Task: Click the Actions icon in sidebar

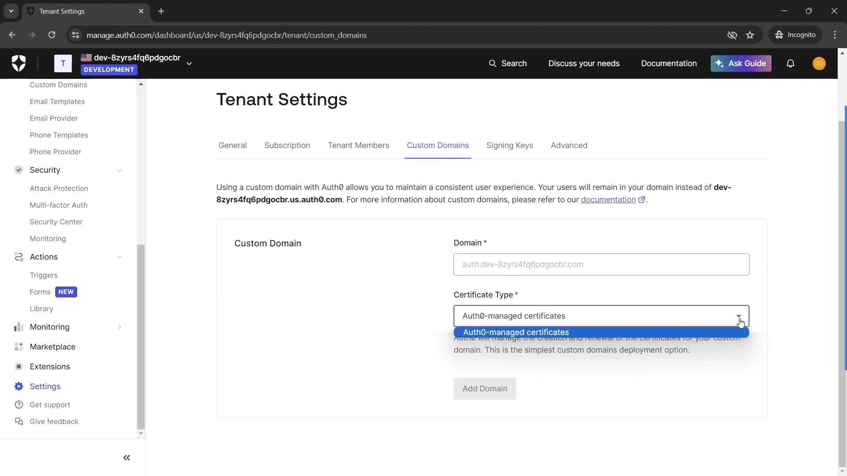Action: coord(19,257)
